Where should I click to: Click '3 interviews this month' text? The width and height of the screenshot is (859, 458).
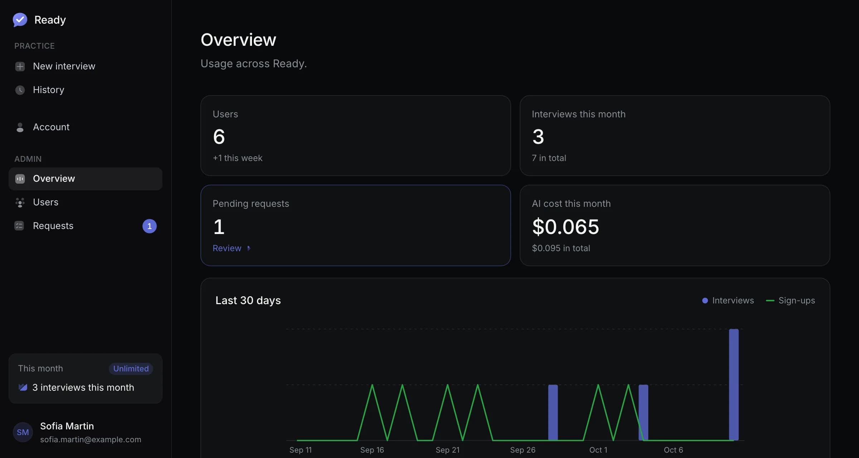pyautogui.click(x=83, y=388)
